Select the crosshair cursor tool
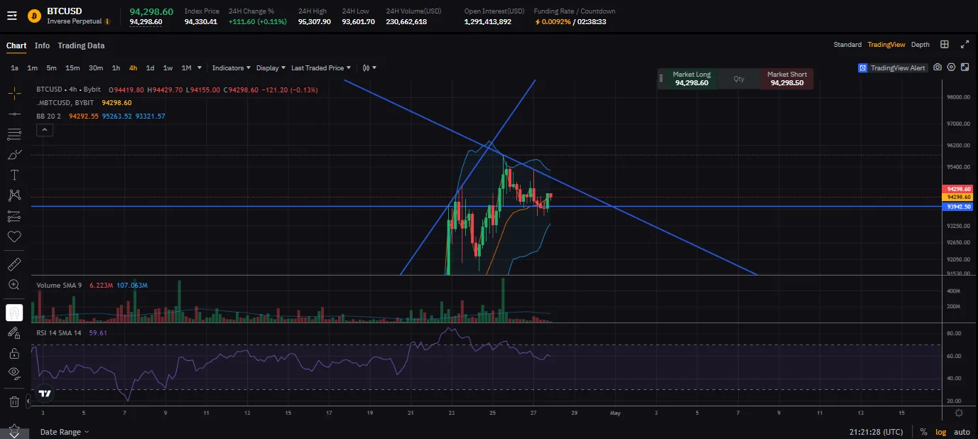 [14, 93]
